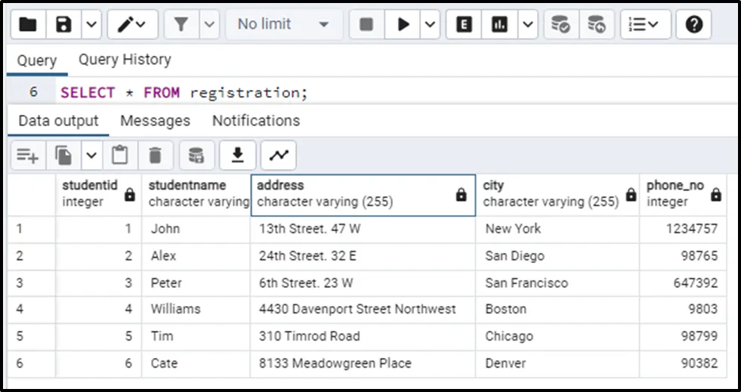The image size is (741, 392).
Task: Open the Notifications tab
Action: [x=255, y=121]
